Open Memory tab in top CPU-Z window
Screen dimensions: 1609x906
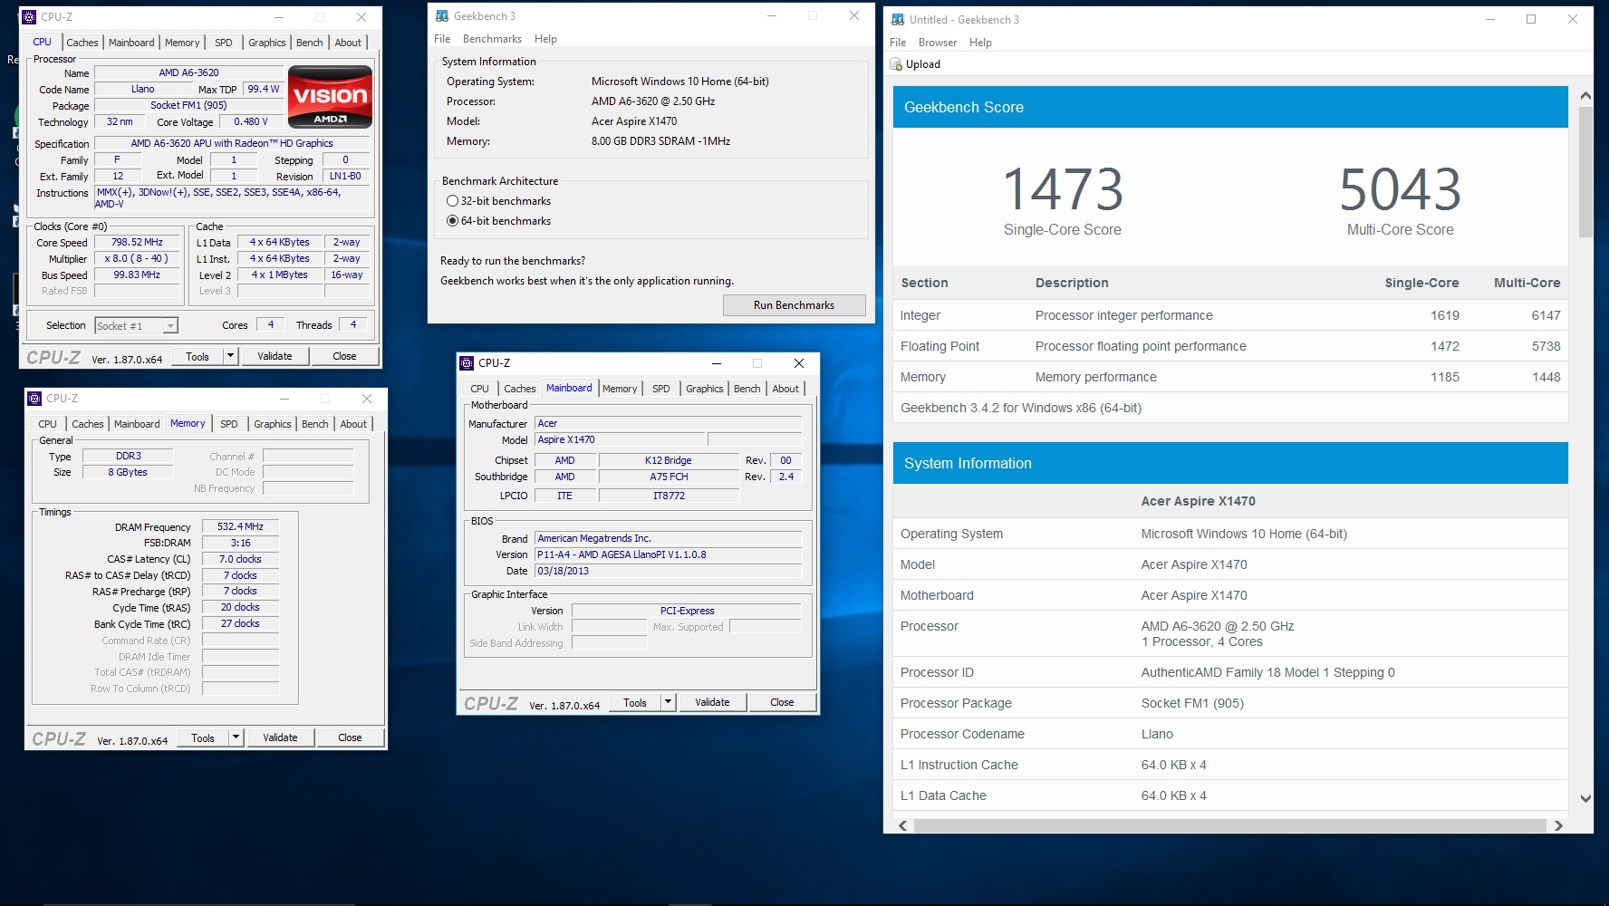click(x=182, y=43)
